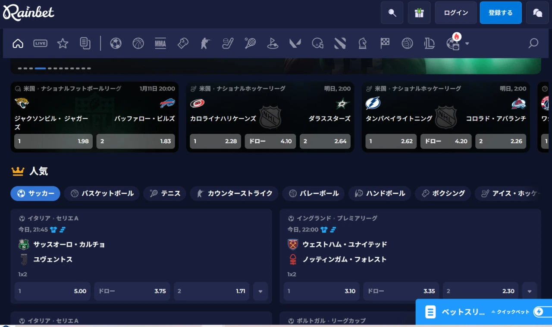552x327 pixels.
Task: Open favorites star icon
Action: pyautogui.click(x=63, y=43)
